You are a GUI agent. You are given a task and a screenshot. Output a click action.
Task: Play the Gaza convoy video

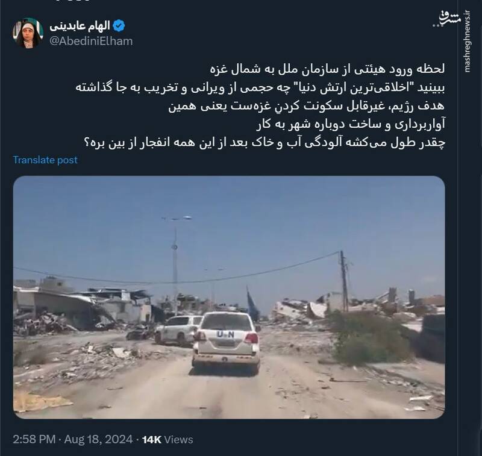coord(229,297)
